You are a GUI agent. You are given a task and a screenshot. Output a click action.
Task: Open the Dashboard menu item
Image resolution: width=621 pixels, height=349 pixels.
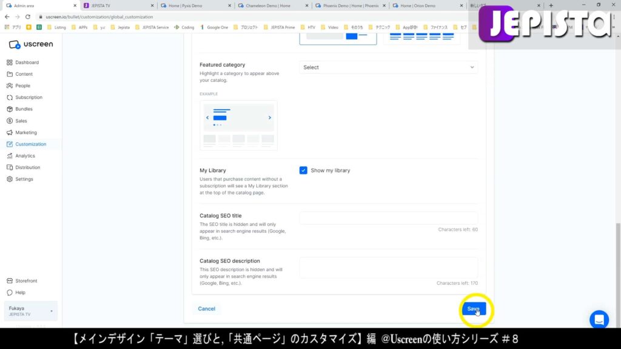(27, 62)
